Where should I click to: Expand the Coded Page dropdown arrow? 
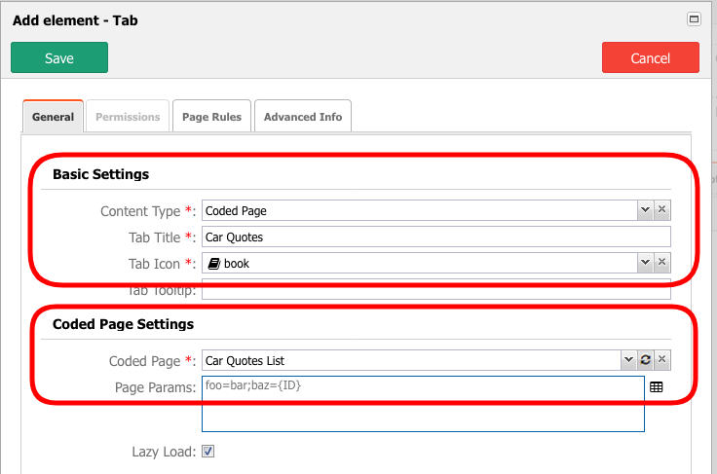[x=627, y=360]
